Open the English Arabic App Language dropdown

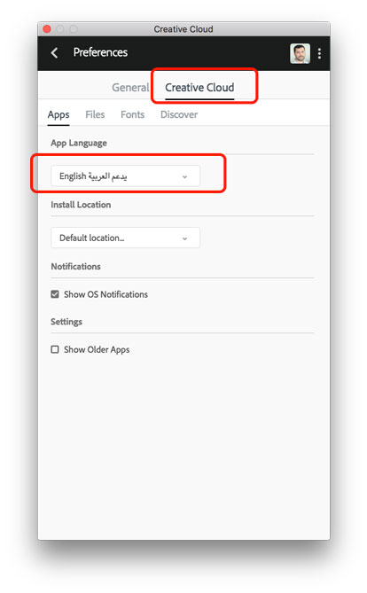click(x=125, y=176)
